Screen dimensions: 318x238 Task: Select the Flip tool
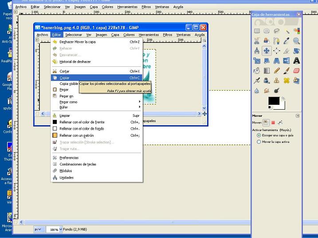pos(287,61)
